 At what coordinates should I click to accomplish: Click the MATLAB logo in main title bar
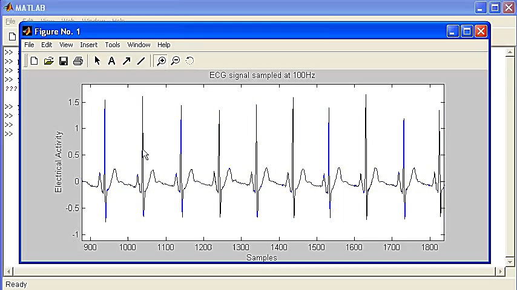click(8, 7)
